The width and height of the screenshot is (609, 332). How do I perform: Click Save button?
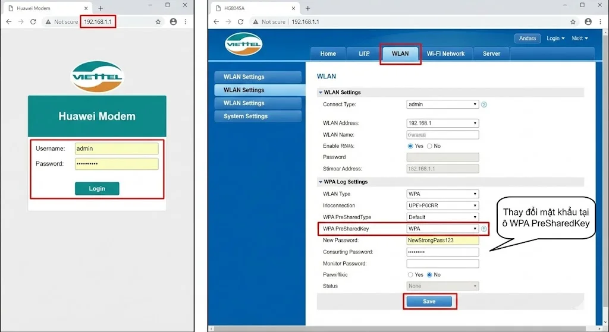429,301
